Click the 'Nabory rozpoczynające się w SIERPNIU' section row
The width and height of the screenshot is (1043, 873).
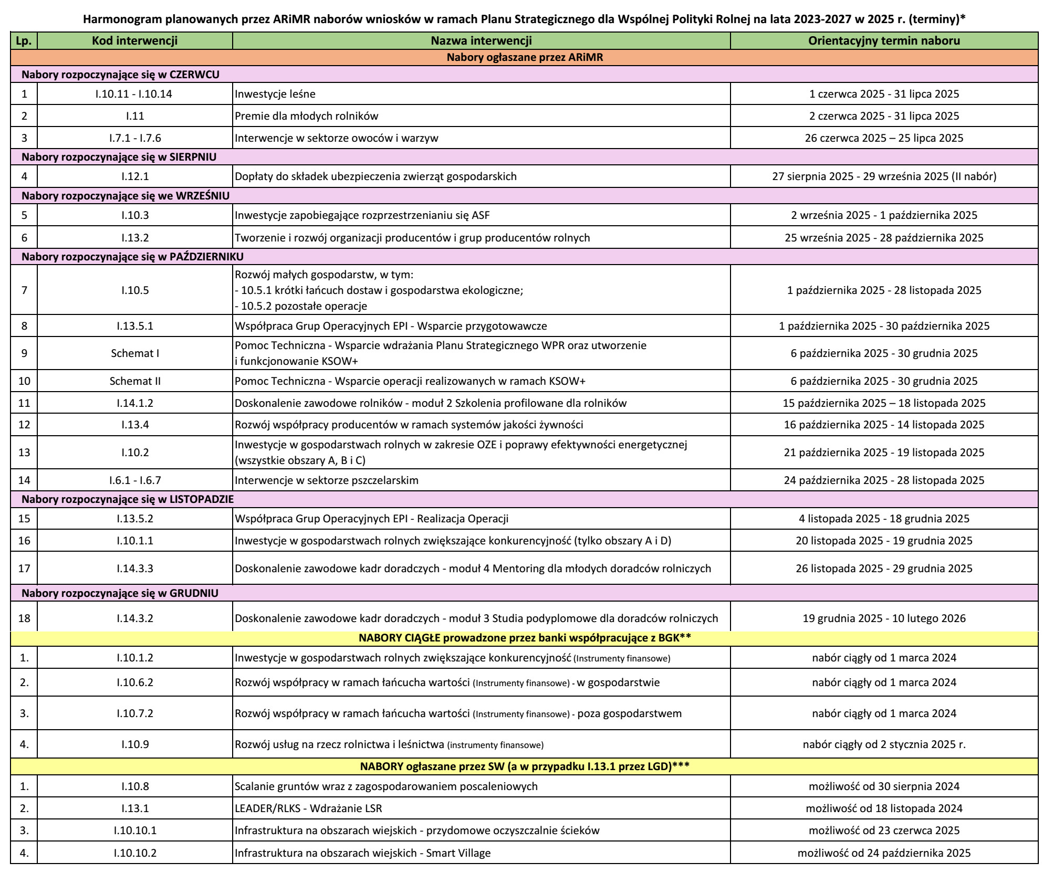tap(119, 157)
